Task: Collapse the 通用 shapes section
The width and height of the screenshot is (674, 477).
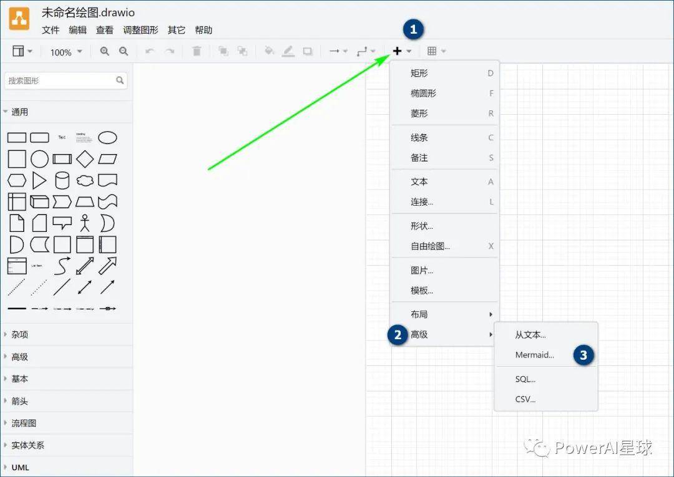Action: point(67,112)
